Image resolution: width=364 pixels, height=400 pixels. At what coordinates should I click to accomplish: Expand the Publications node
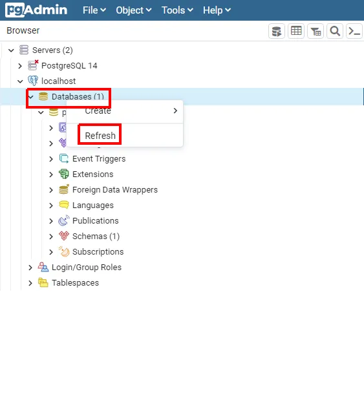pos(51,221)
